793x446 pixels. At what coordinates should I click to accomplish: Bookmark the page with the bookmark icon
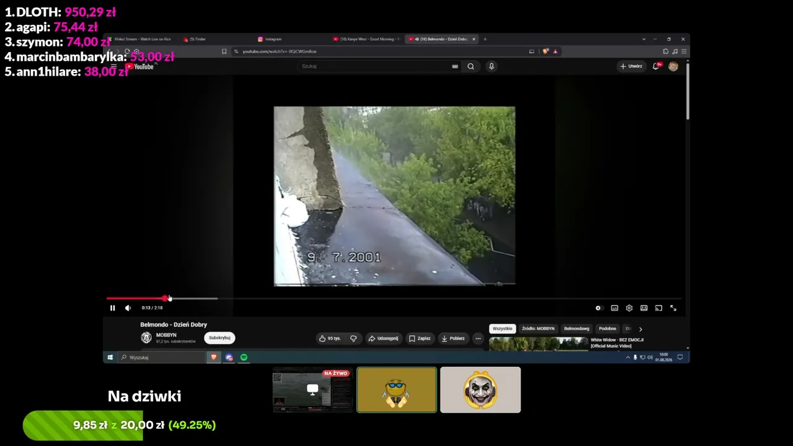pyautogui.click(x=224, y=51)
